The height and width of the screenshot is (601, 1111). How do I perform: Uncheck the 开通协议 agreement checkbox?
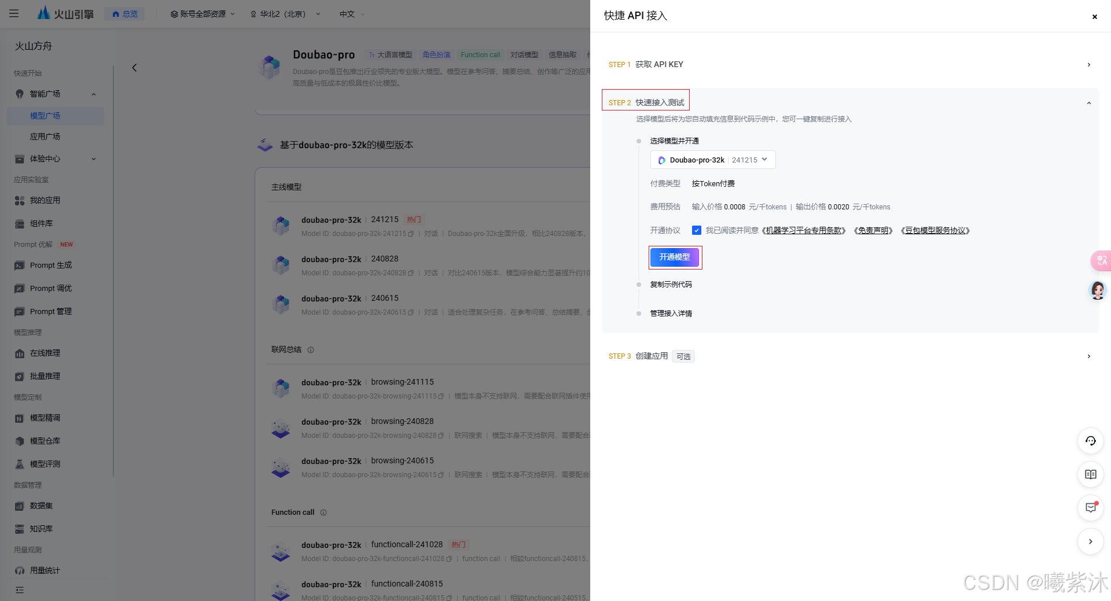coord(696,230)
